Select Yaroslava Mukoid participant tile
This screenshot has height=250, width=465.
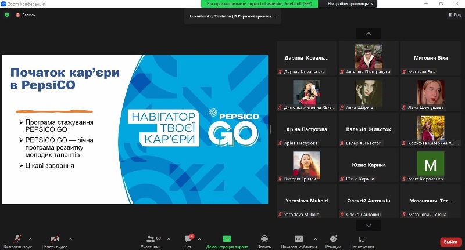tap(306, 201)
